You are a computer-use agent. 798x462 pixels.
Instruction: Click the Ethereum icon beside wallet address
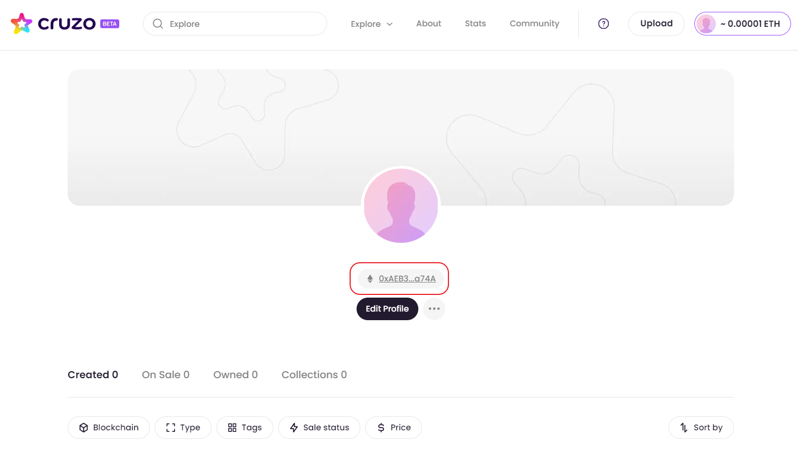click(x=370, y=279)
